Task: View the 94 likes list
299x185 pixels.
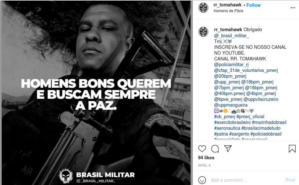Action: [x=206, y=158]
